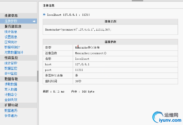Click the 超时时间 label cell
The height and width of the screenshot is (125, 183).
pos(58,81)
